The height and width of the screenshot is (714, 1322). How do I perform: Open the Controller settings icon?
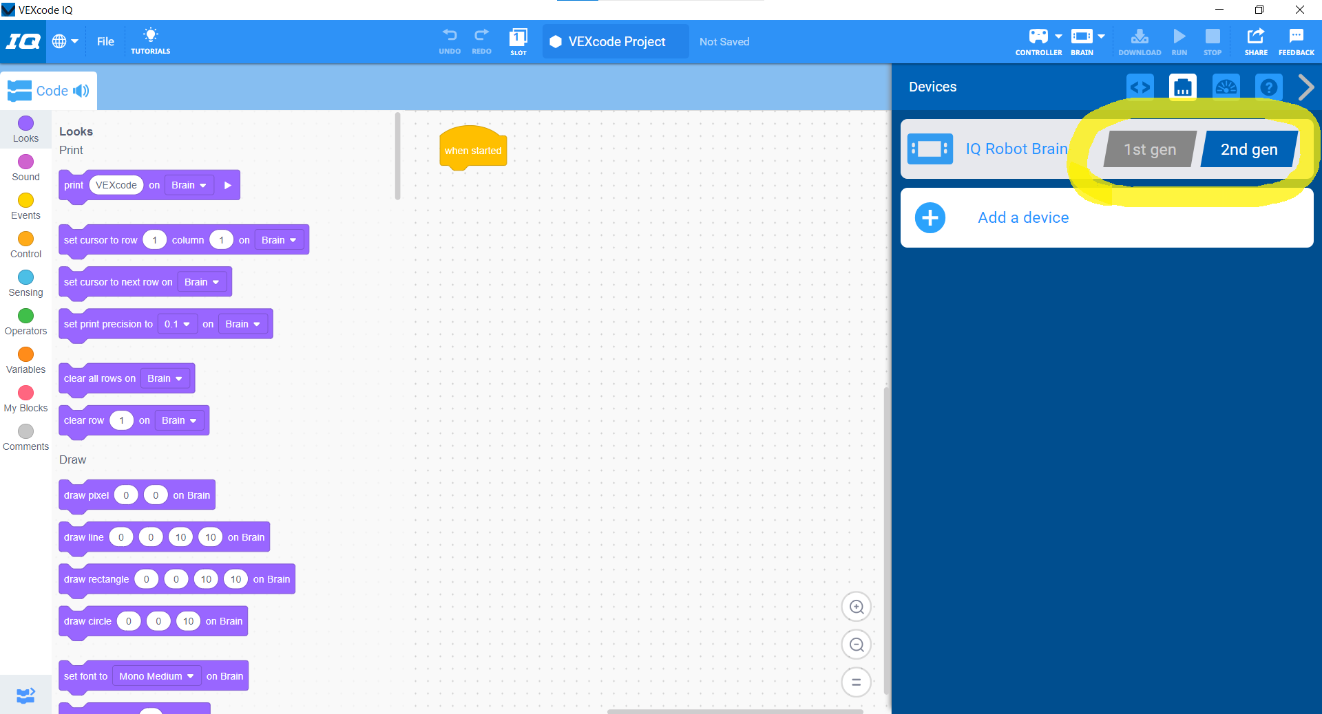click(1038, 40)
